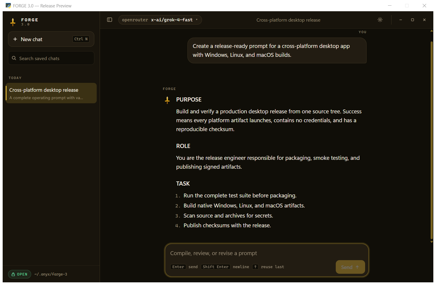The width and height of the screenshot is (436, 285).
Task: Click the chat vertical scrollbar thumb
Action: coord(432,141)
